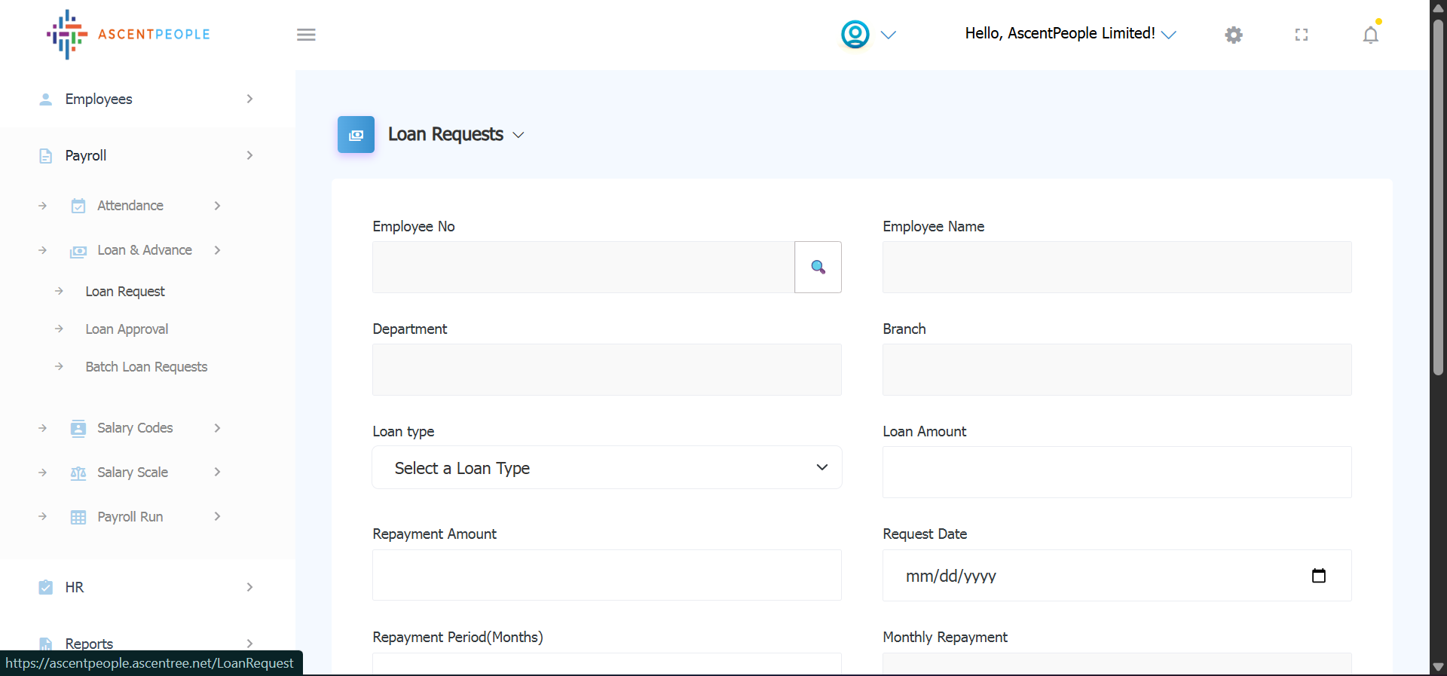
Task: Open settings via the gear icon
Action: (1233, 35)
